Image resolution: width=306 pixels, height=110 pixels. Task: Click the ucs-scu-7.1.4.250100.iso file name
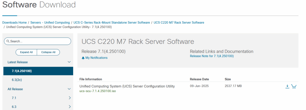(x=98, y=91)
